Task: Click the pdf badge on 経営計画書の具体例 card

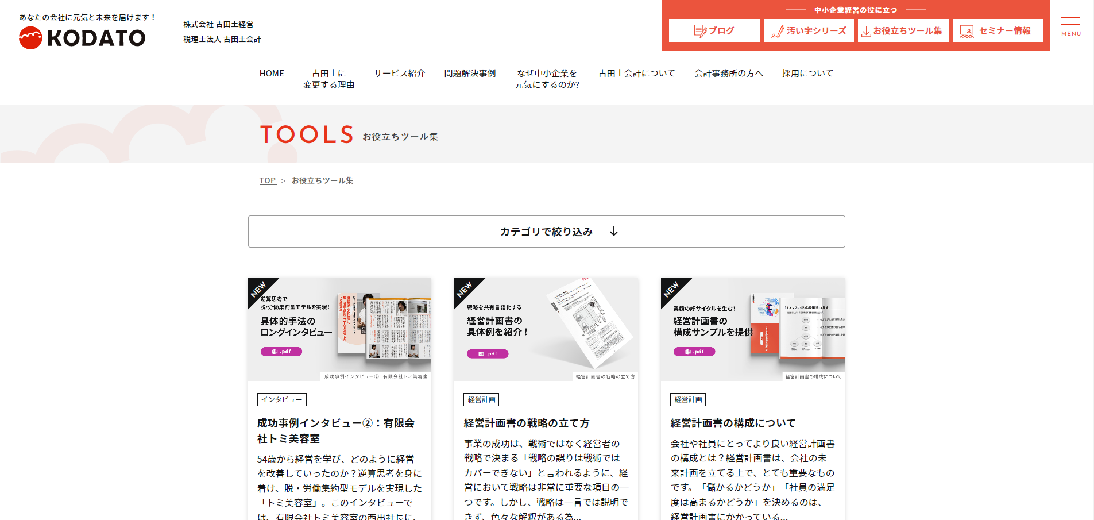Action: tap(488, 354)
